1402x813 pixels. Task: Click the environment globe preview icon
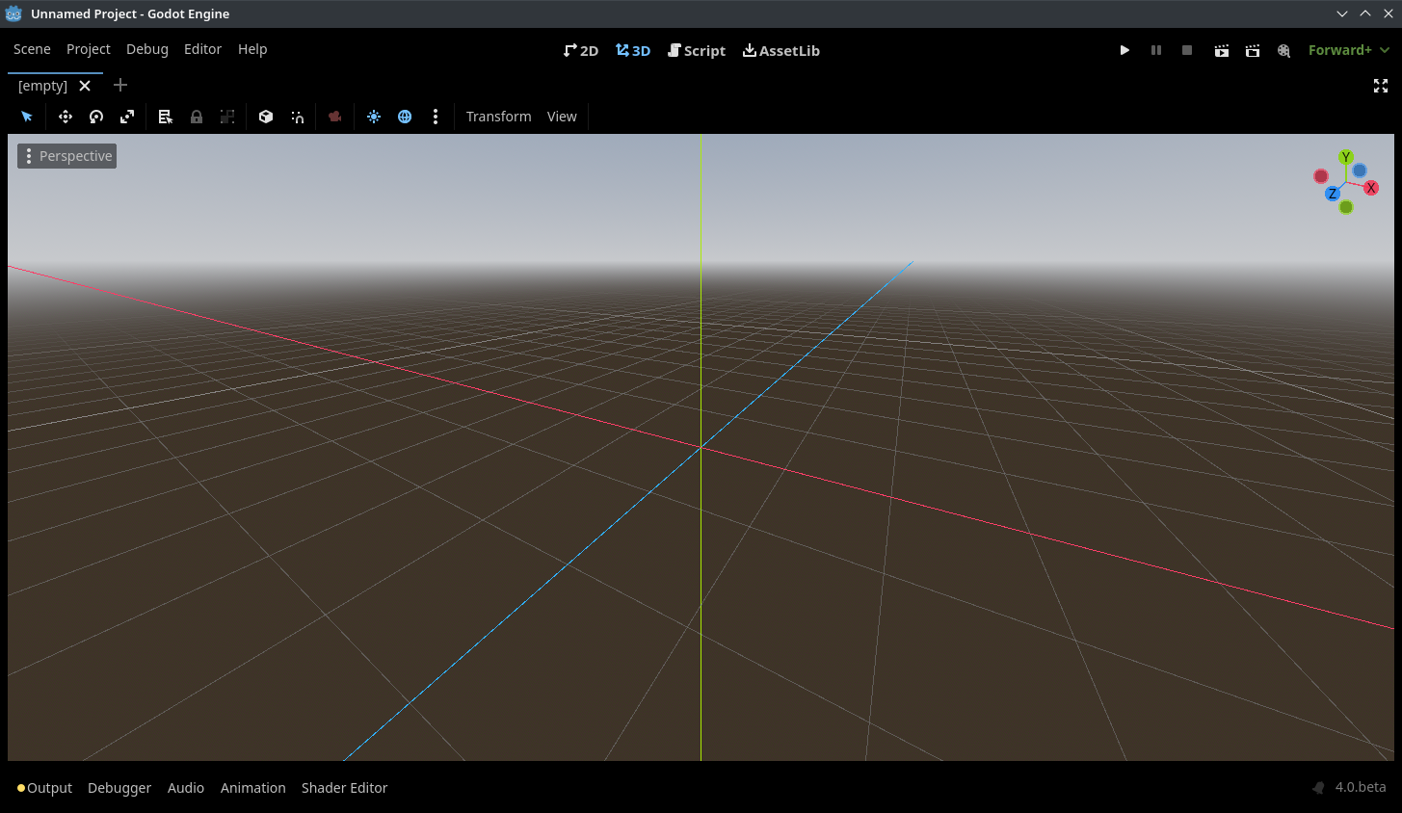(405, 116)
